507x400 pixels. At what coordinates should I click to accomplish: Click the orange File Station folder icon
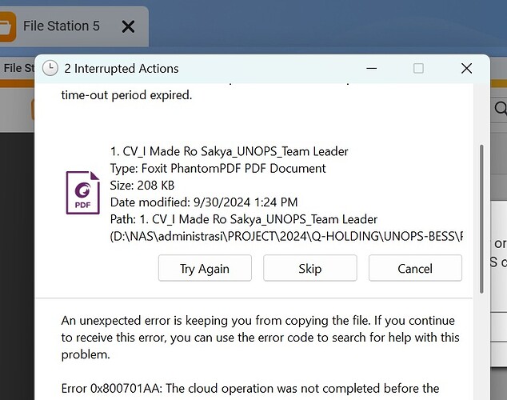(8, 26)
